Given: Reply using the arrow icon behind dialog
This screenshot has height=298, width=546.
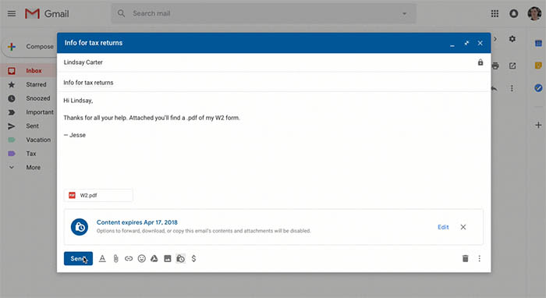Looking at the screenshot, I should (495, 88).
